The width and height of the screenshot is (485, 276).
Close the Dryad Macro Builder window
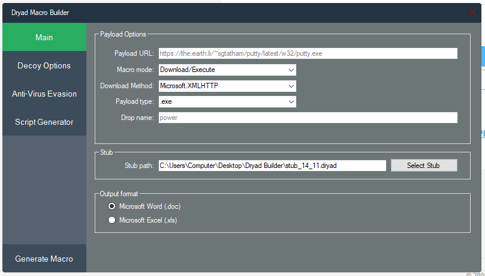472,13
